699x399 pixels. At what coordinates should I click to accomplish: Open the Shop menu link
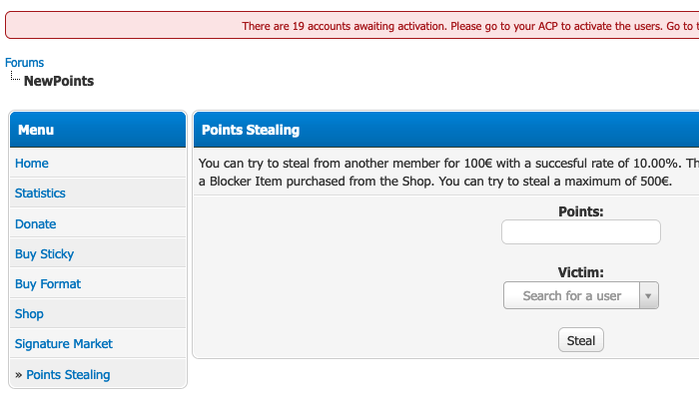click(29, 314)
